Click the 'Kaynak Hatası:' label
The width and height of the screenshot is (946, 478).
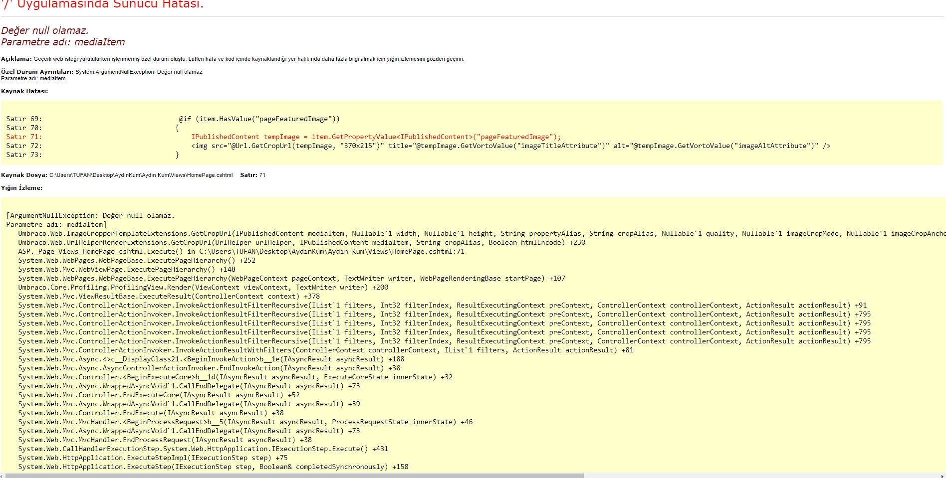tap(24, 91)
